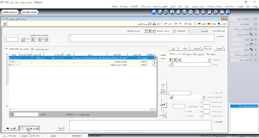Click the grid horizontal scrollbar
Viewport: 259px width, 138px height.
pos(82,109)
